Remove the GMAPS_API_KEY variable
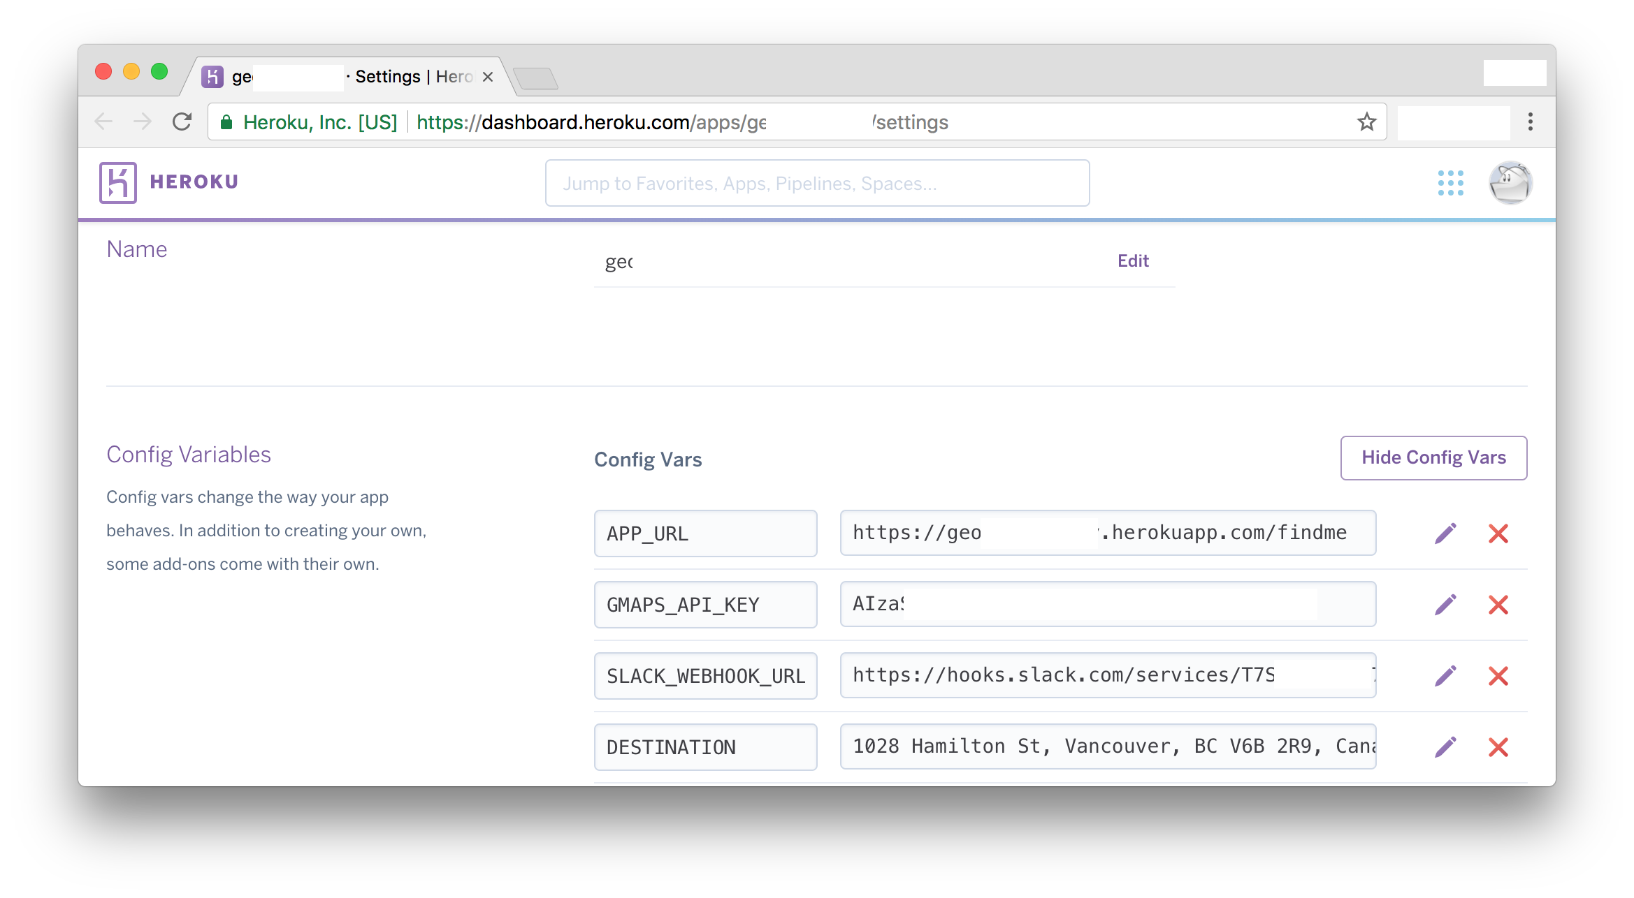The height and width of the screenshot is (898, 1634). (1498, 605)
